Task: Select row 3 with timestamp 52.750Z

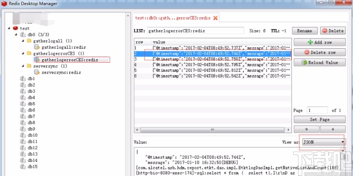Action: 213,59
